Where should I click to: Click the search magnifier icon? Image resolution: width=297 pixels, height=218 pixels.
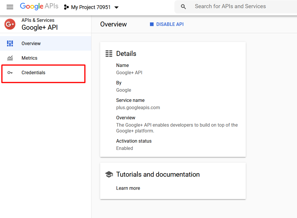pos(183,7)
